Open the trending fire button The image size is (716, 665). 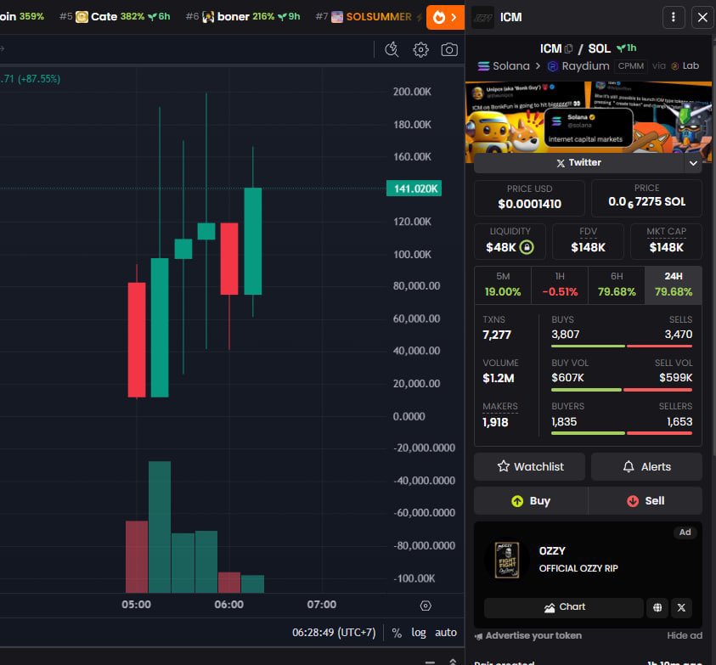(445, 17)
